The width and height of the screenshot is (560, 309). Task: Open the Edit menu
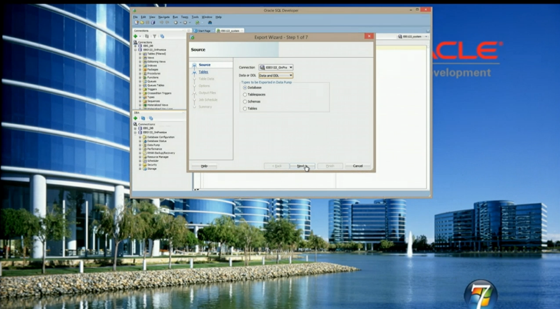pos(143,17)
